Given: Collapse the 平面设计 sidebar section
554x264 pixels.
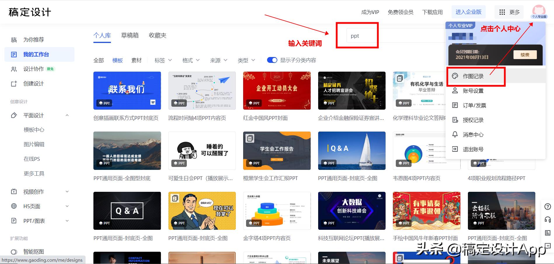Looking at the screenshot, I should pyautogui.click(x=67, y=115).
